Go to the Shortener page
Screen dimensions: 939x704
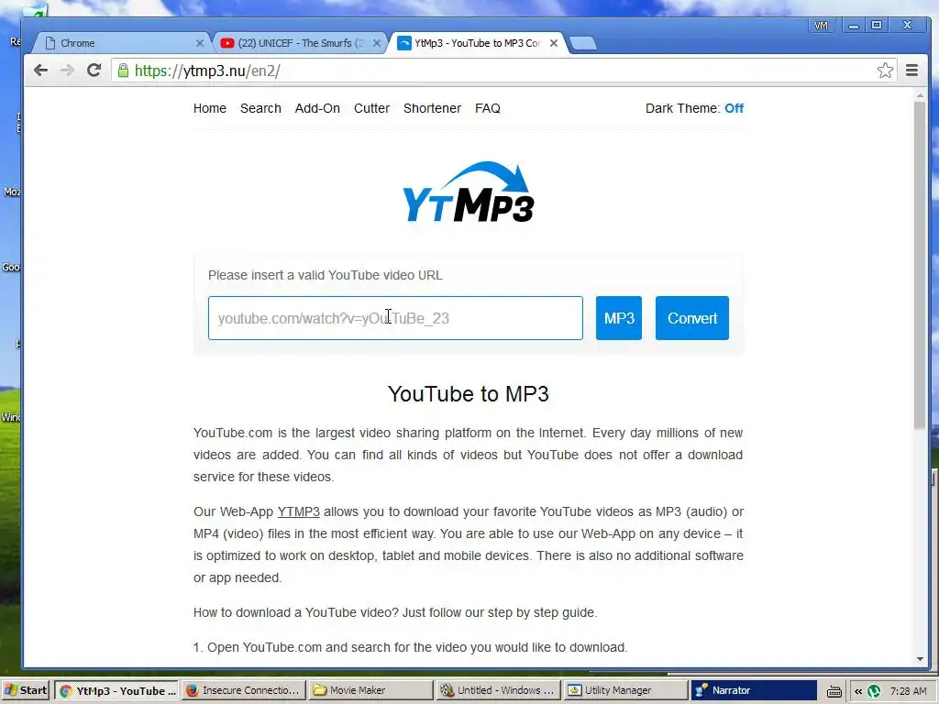433,108
